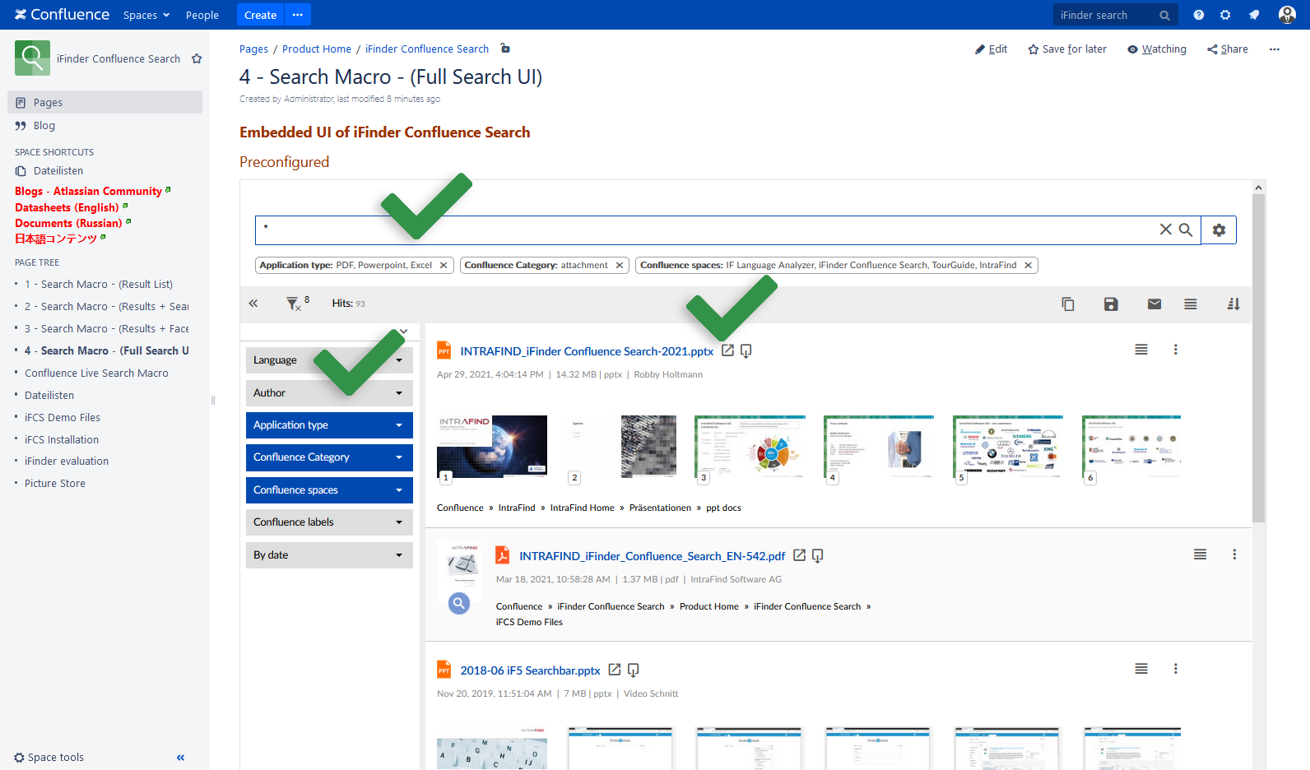The height and width of the screenshot is (770, 1310).
Task: Switch result list view with lines icon
Action: click(1191, 304)
